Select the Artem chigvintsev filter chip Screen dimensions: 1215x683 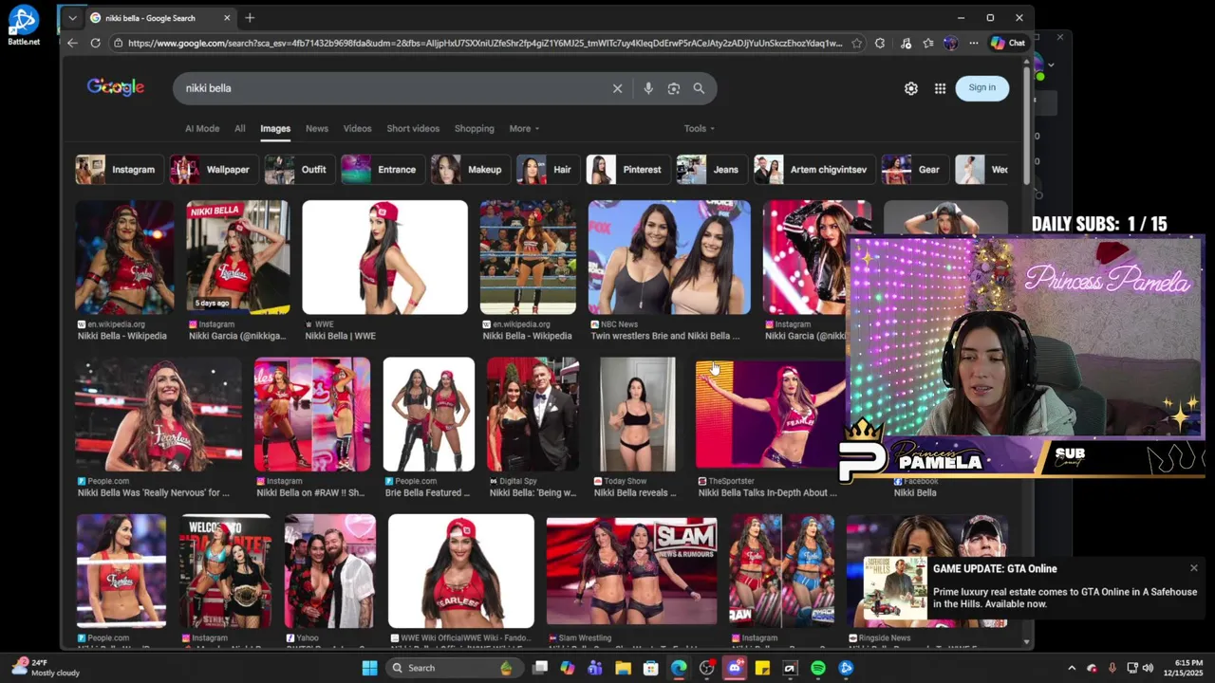(x=813, y=170)
